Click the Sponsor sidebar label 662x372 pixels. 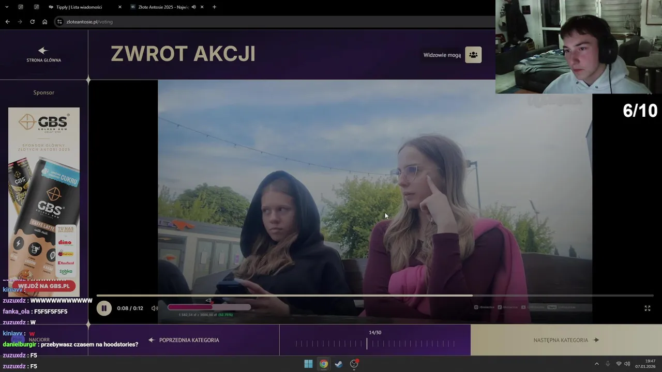click(44, 92)
